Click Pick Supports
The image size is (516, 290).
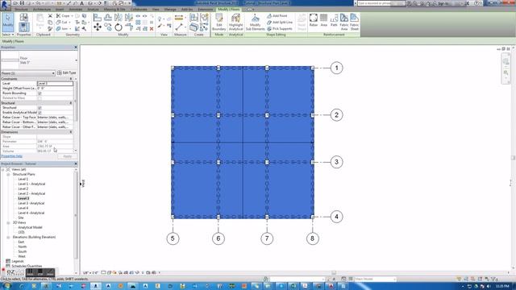click(x=280, y=29)
